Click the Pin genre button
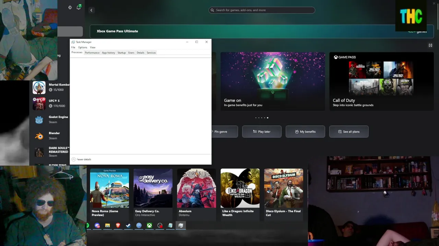The height and width of the screenshot is (246, 439). 225,132
